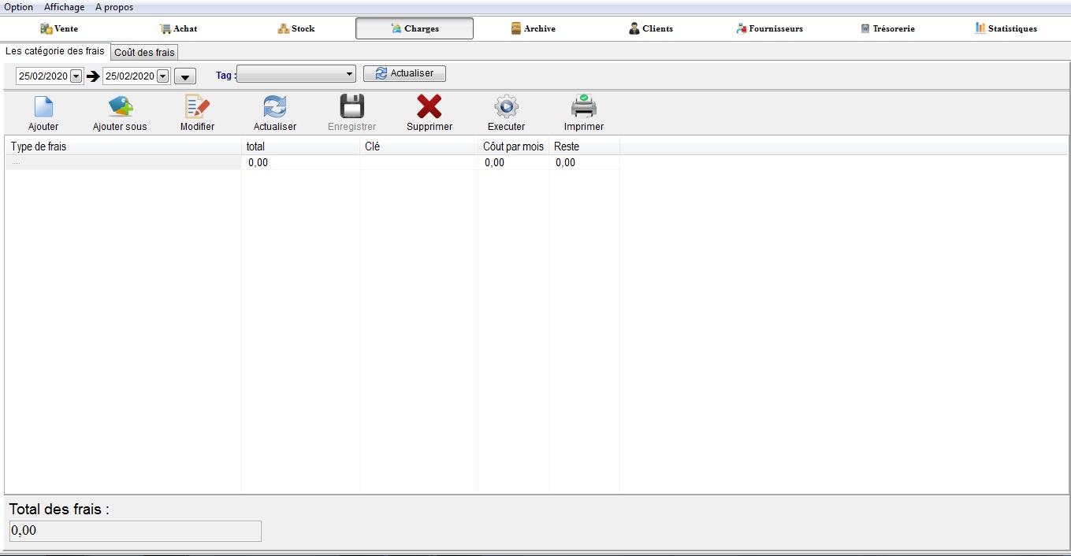Click the Modifier edit icon
The width and height of the screenshot is (1071, 556).
click(x=197, y=107)
